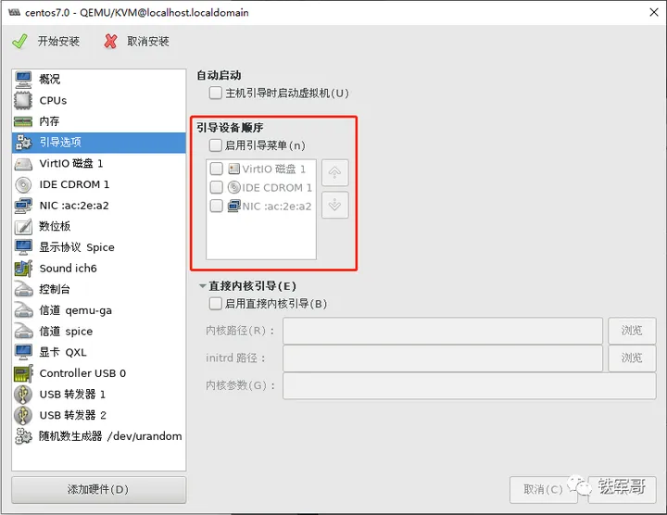Click 浏览 button next to 内核路径
667x515 pixels.
[632, 331]
